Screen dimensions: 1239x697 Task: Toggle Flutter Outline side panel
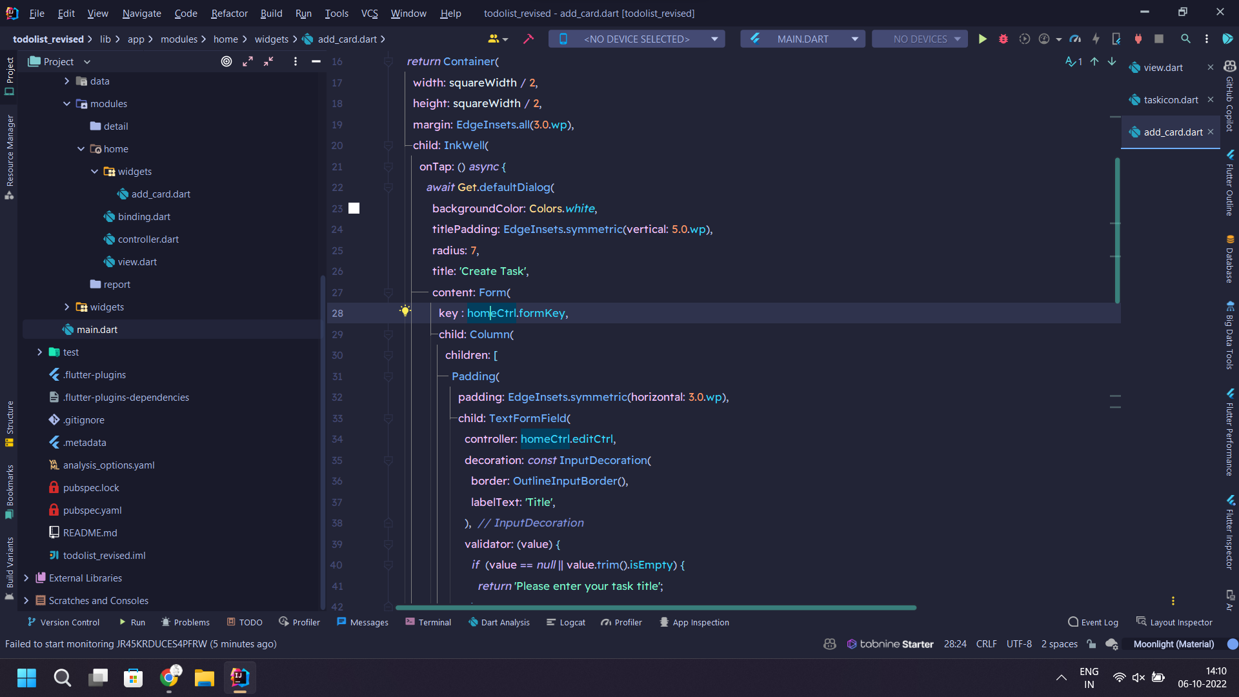point(1230,183)
